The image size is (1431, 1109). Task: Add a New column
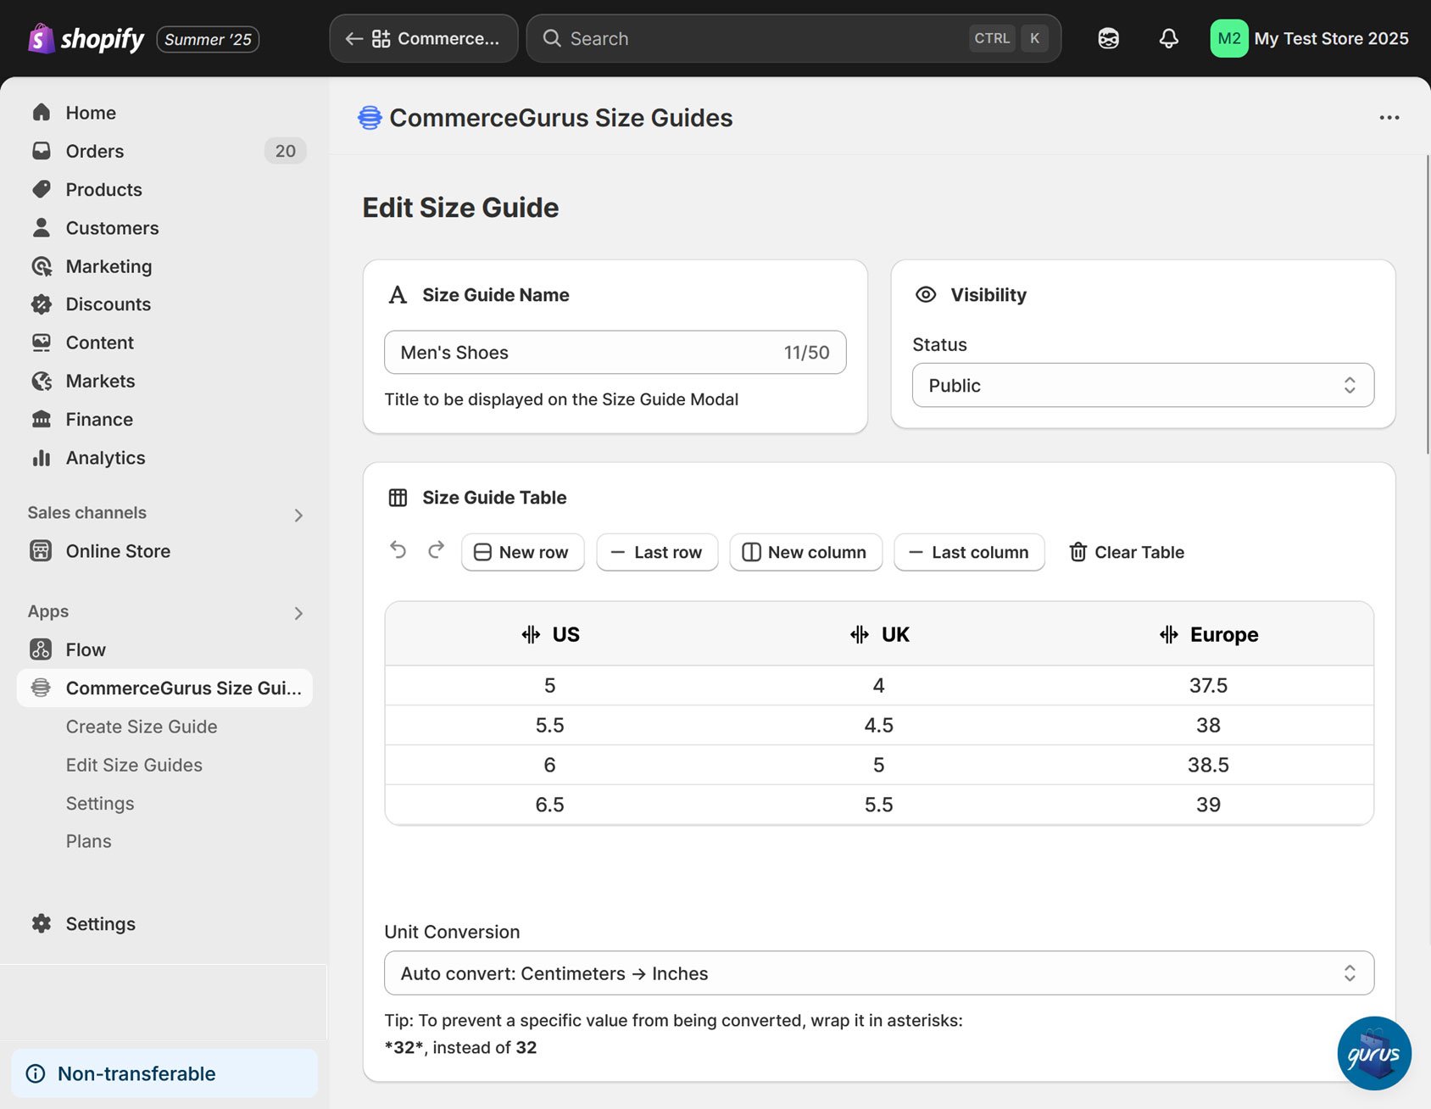pyautogui.click(x=805, y=552)
